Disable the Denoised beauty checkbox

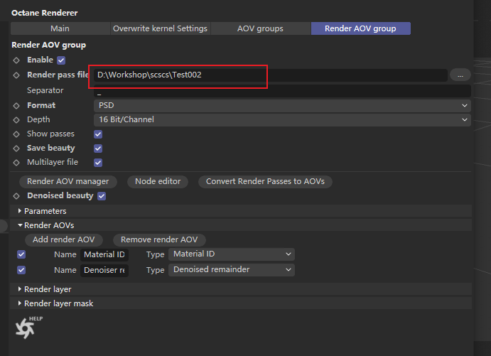coord(102,196)
